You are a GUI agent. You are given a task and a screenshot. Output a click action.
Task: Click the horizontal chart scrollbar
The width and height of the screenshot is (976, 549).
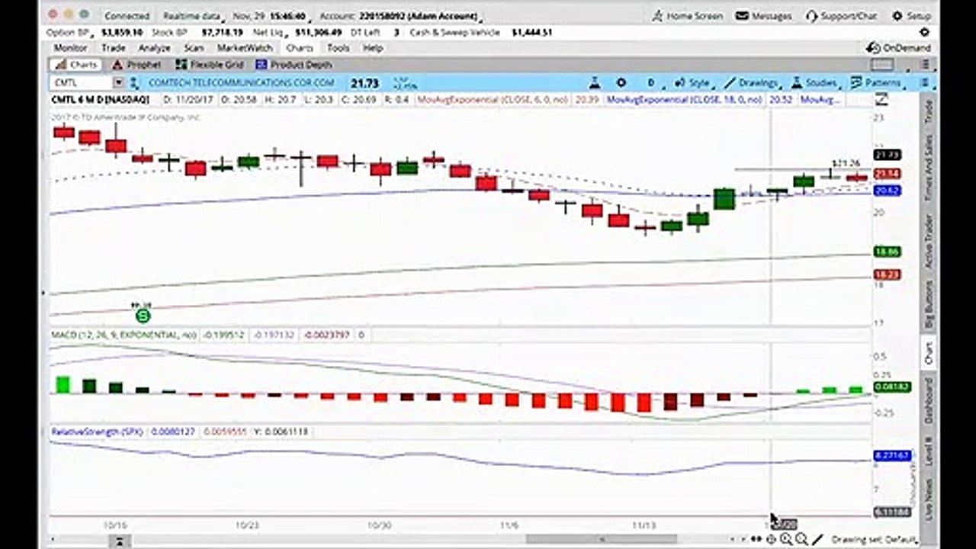pos(602,540)
